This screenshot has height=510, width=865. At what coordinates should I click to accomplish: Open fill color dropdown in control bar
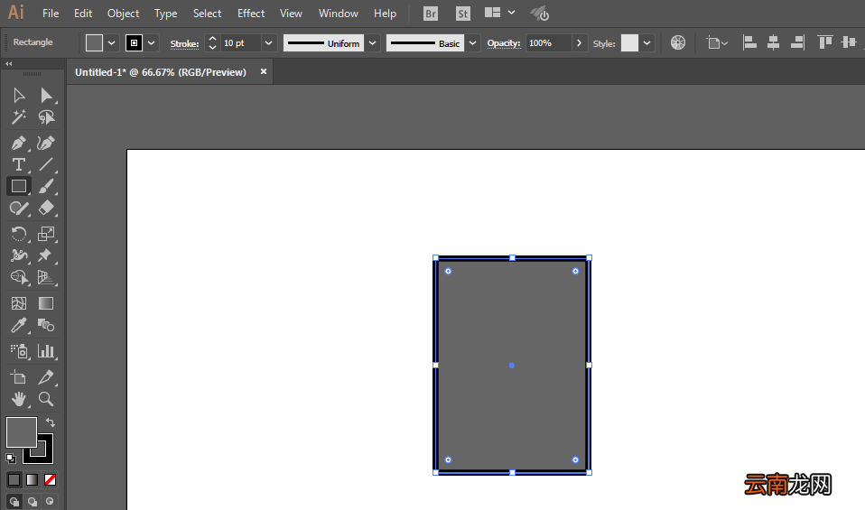pos(111,43)
